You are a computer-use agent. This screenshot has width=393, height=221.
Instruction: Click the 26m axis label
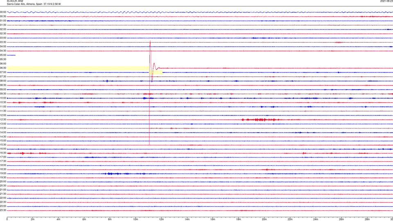pos(341,219)
